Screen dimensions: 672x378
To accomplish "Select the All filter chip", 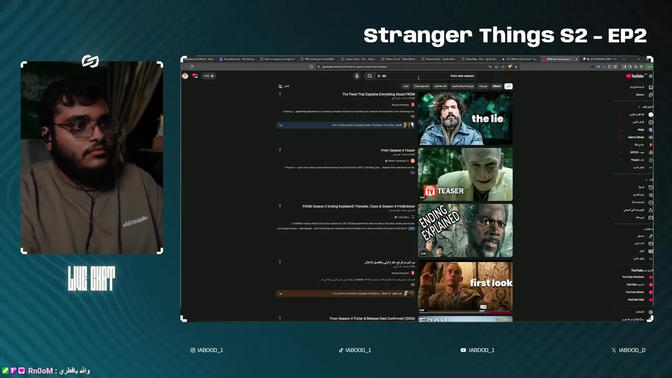I will coord(508,86).
